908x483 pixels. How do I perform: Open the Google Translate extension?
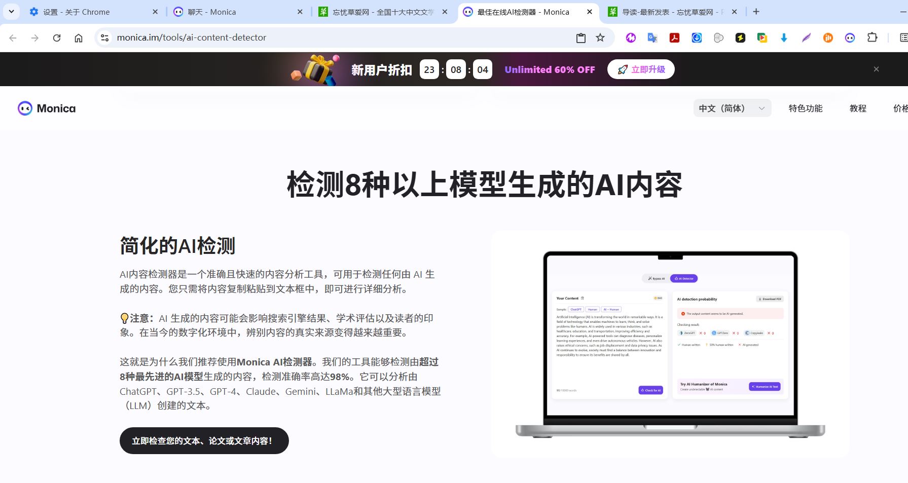652,38
